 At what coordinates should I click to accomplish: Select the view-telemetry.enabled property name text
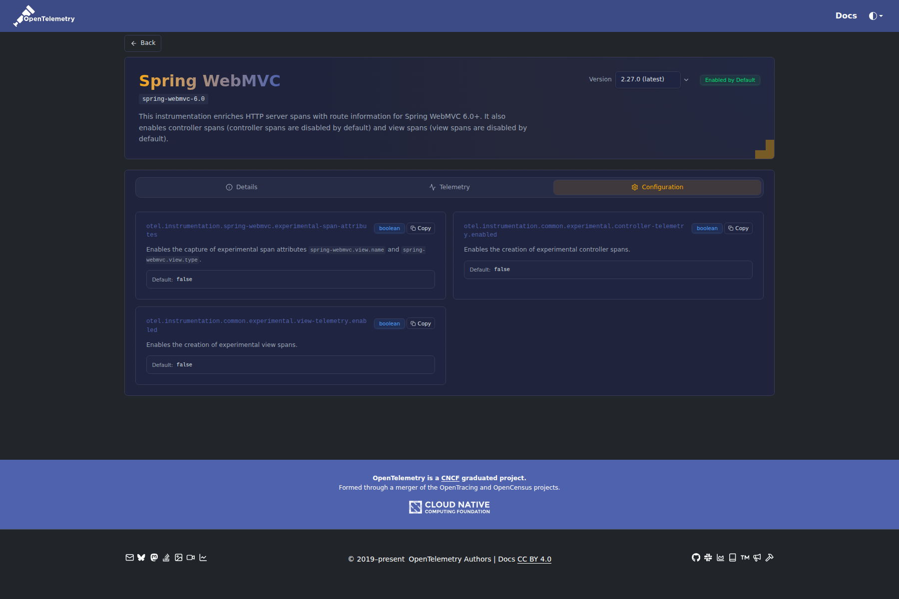256,325
